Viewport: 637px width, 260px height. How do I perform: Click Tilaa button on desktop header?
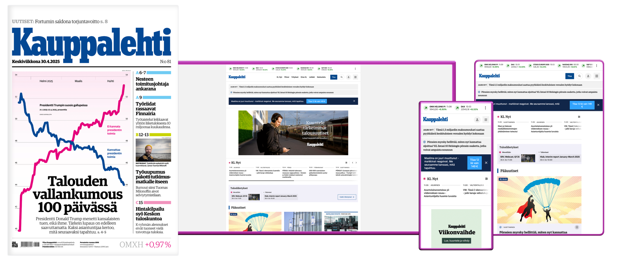pyautogui.click(x=334, y=77)
